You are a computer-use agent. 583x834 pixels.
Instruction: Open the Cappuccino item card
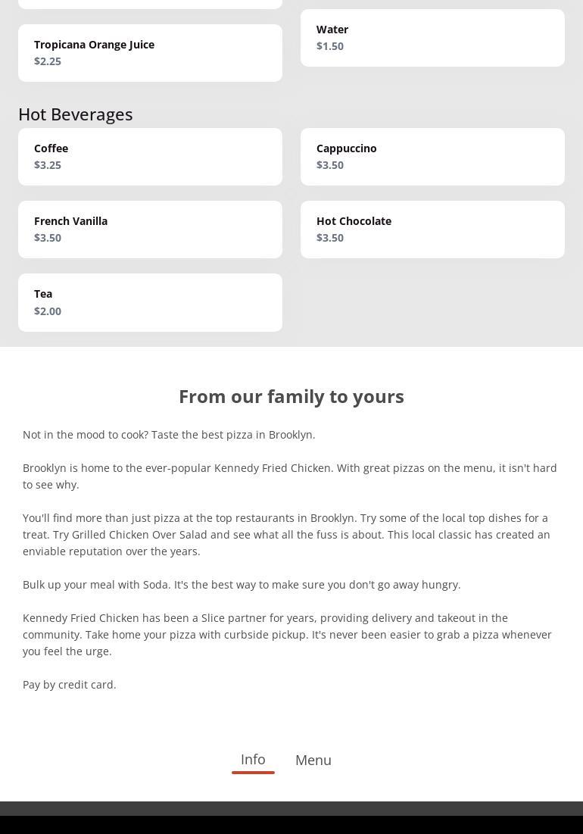click(x=432, y=157)
